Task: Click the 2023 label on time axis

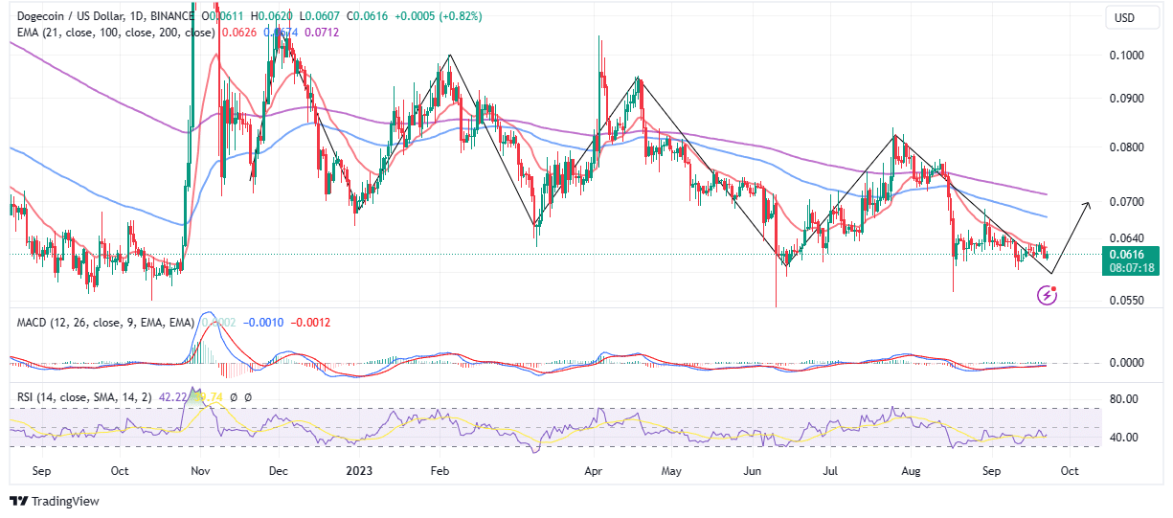Action: coord(357,471)
